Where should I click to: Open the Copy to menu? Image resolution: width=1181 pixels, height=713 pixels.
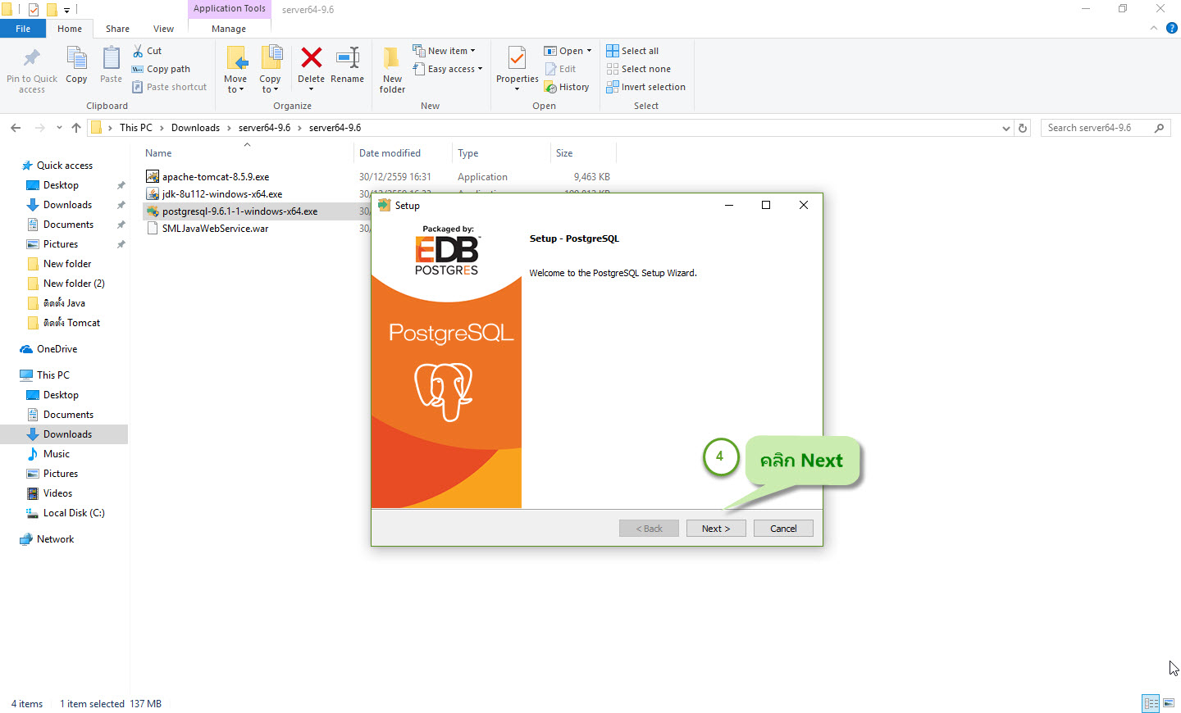[x=270, y=70]
